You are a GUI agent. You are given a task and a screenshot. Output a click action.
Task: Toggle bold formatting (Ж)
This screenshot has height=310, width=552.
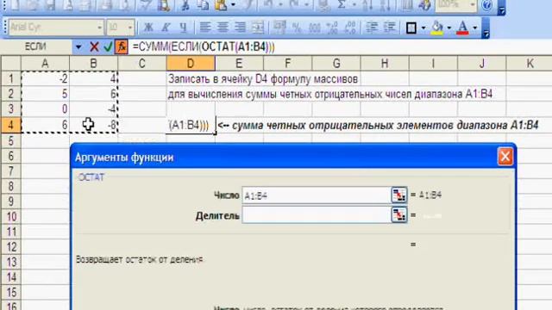tap(148, 27)
